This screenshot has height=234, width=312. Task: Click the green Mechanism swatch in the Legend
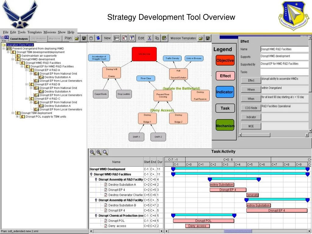point(225,125)
